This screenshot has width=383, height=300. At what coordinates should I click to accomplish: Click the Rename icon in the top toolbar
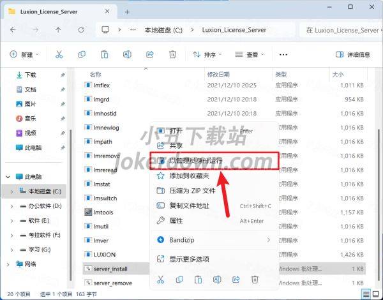[126, 55]
